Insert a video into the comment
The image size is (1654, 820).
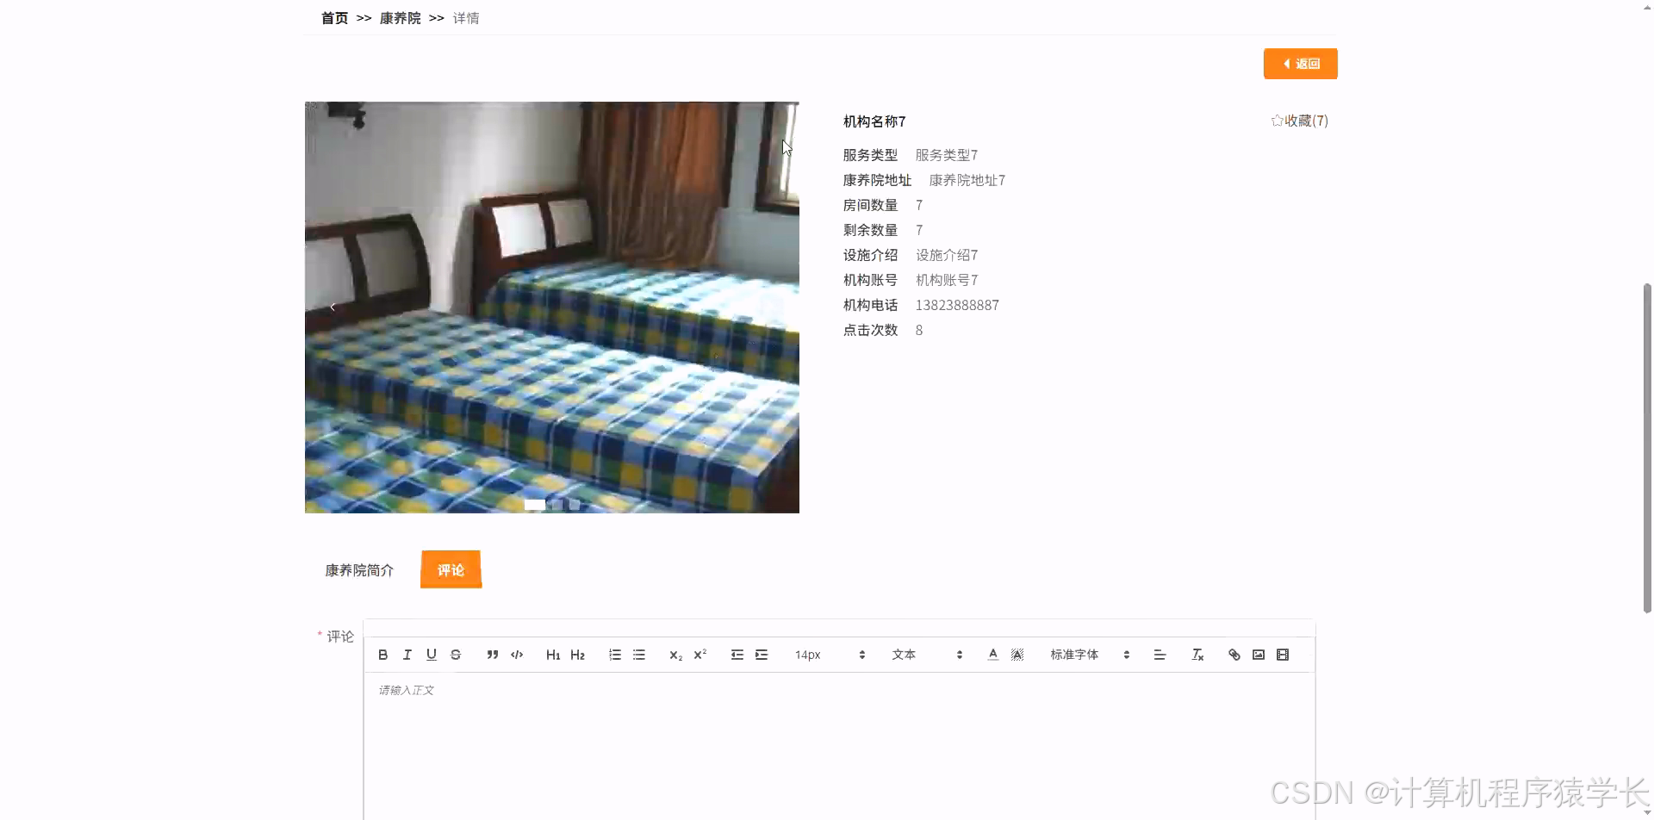click(x=1283, y=655)
